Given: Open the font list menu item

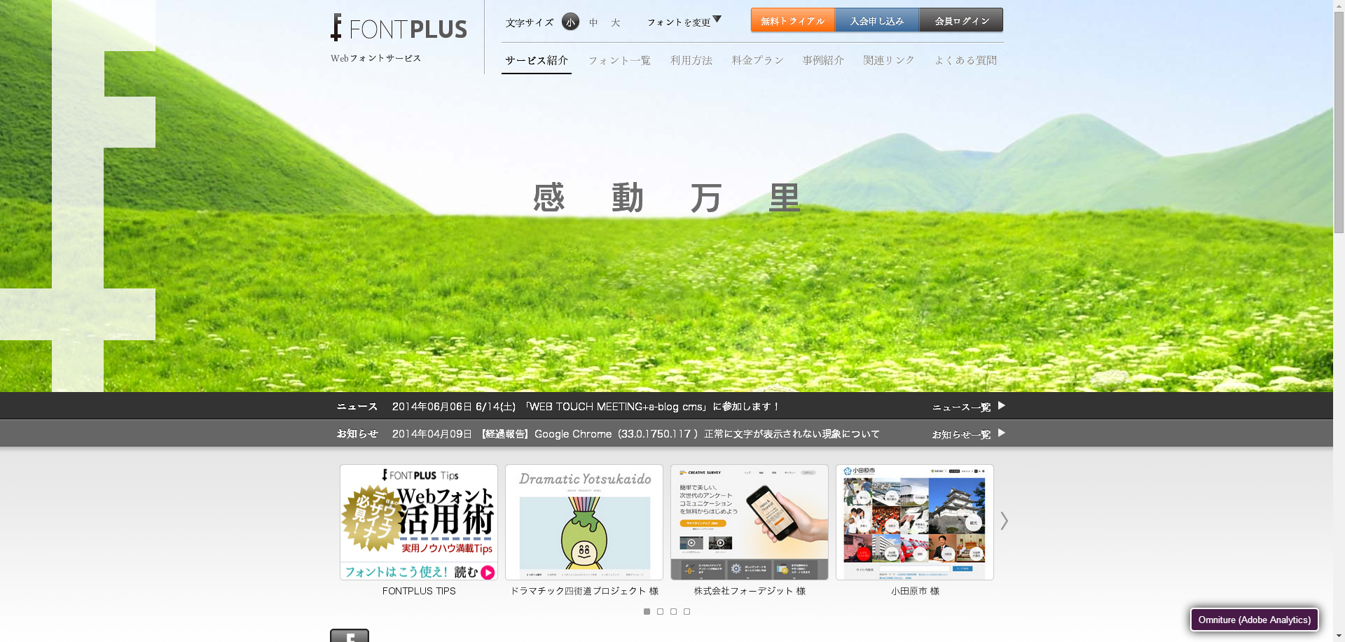Looking at the screenshot, I should 619,60.
